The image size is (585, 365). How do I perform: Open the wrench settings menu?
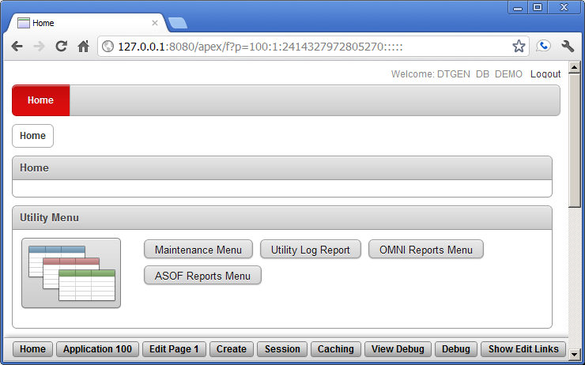pyautogui.click(x=568, y=47)
